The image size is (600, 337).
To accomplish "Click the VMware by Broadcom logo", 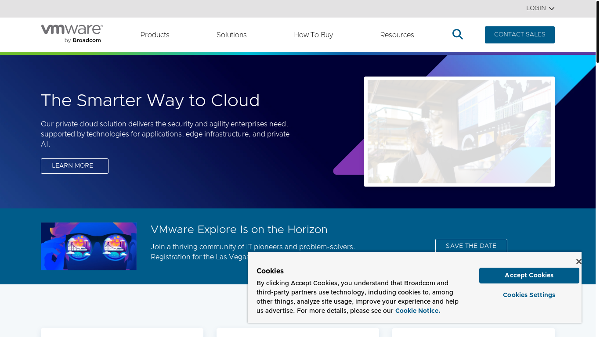I will coord(72,34).
